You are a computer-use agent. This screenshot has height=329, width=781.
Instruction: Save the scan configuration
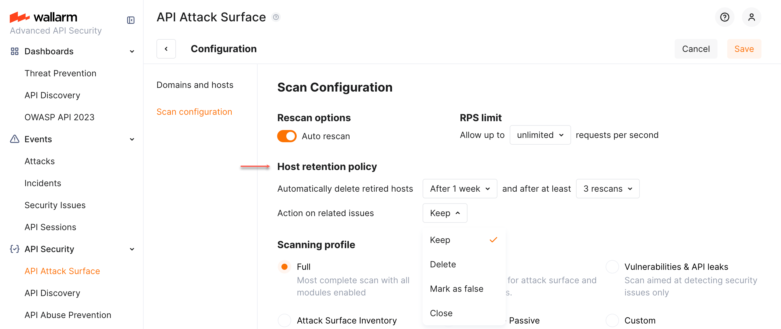coord(744,49)
